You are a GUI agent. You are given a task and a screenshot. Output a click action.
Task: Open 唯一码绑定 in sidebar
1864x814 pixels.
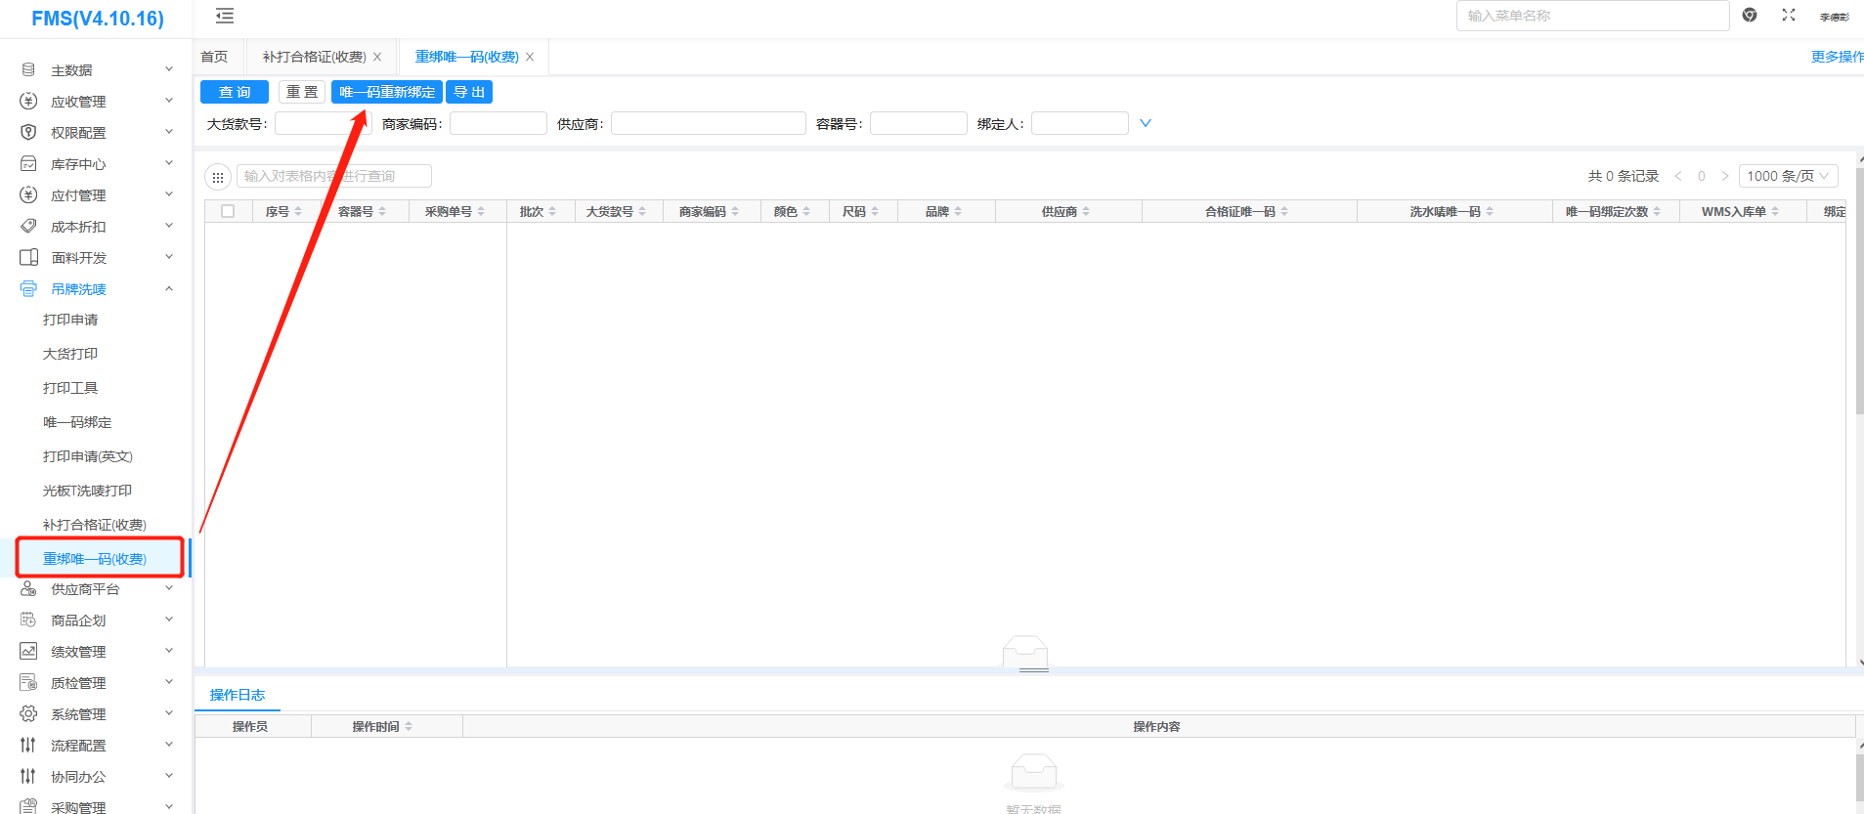tap(77, 422)
